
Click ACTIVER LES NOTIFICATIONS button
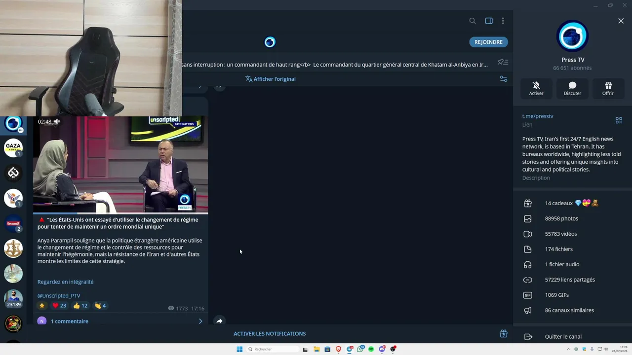(x=270, y=334)
